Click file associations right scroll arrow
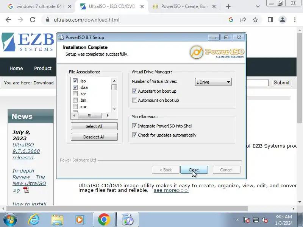This screenshot has height=227, width=303. click(x=108, y=115)
